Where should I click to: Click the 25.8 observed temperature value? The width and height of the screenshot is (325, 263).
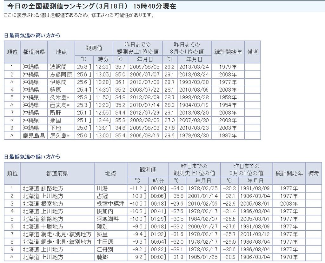pos(83,67)
